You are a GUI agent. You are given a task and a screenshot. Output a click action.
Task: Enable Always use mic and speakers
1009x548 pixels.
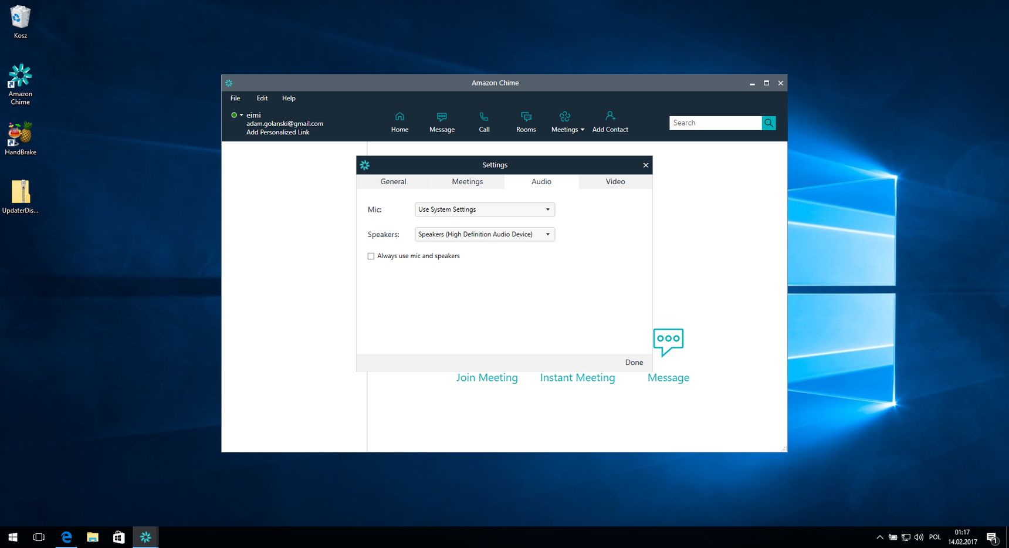(371, 256)
